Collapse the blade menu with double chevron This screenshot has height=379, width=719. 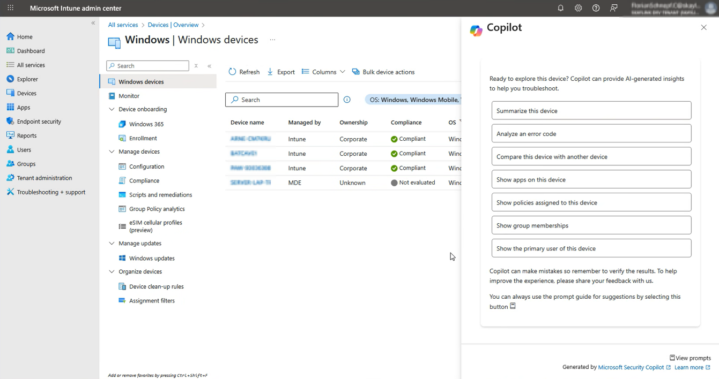(x=210, y=66)
